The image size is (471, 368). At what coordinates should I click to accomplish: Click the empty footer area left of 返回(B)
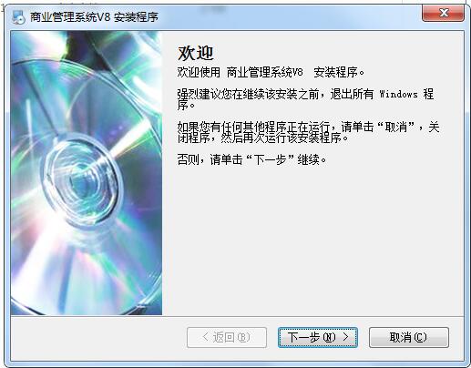[98, 337]
